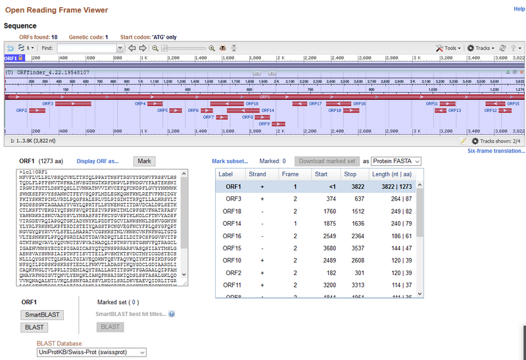Click the refresh tracks icon

[502, 48]
